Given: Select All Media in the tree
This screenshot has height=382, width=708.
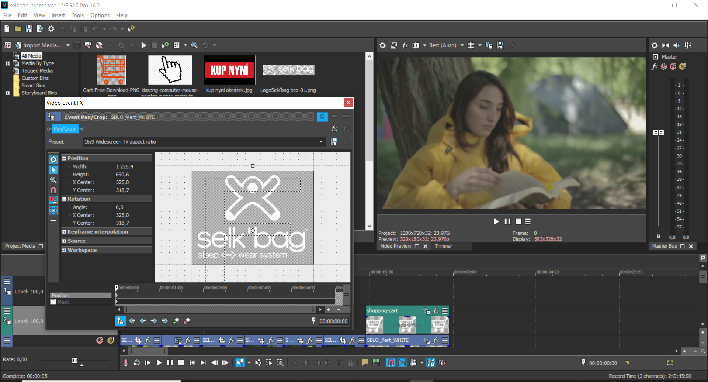Looking at the screenshot, I should (x=31, y=56).
